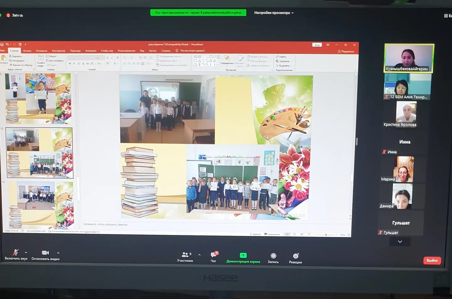Expand the audio options arrow beside microphone
452x299 pixels.
(x=26, y=252)
